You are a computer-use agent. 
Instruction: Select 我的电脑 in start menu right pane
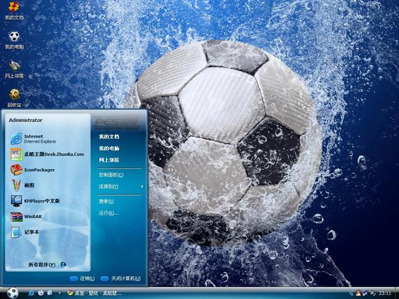click(x=109, y=148)
